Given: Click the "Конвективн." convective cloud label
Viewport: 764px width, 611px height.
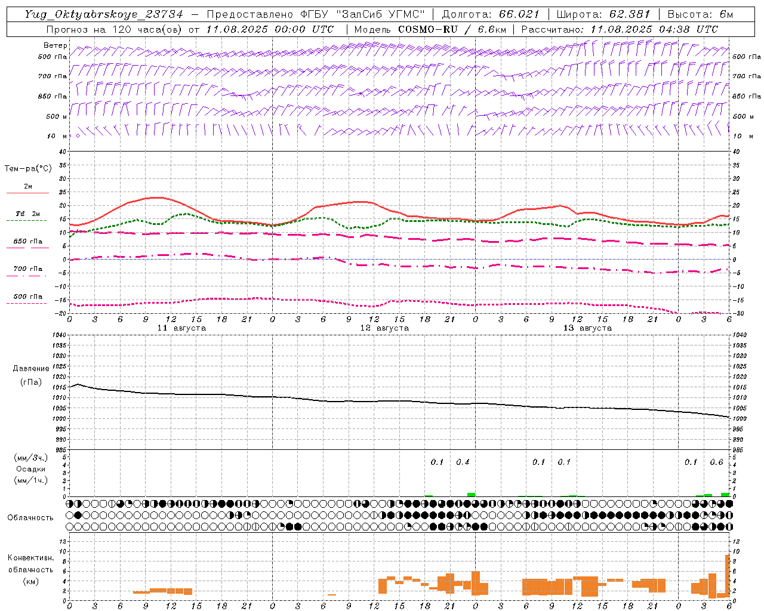Looking at the screenshot, I should 31,558.
